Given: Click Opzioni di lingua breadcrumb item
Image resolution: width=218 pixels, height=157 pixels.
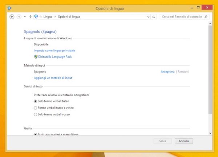Looking at the screenshot, I should point(69,17).
